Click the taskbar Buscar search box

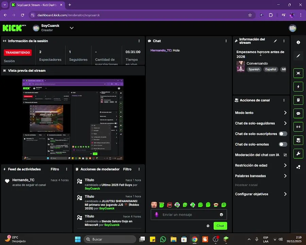(110, 239)
